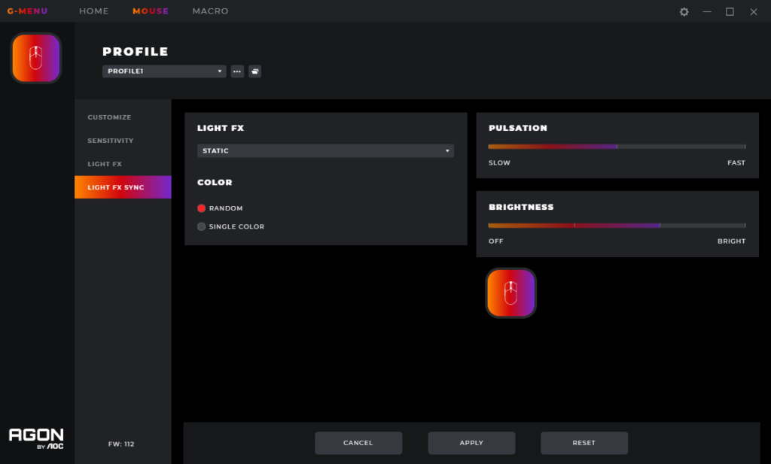Click the three-dots profile options icon
The image size is (771, 464).
237,71
